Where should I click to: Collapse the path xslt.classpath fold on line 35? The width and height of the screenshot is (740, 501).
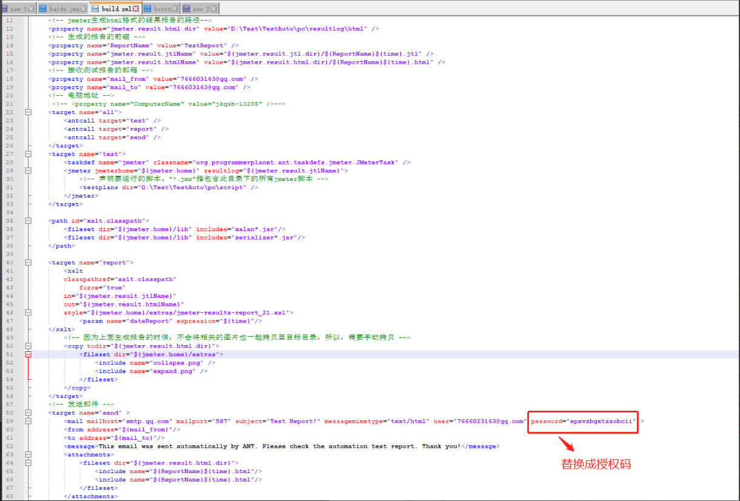[28, 221]
